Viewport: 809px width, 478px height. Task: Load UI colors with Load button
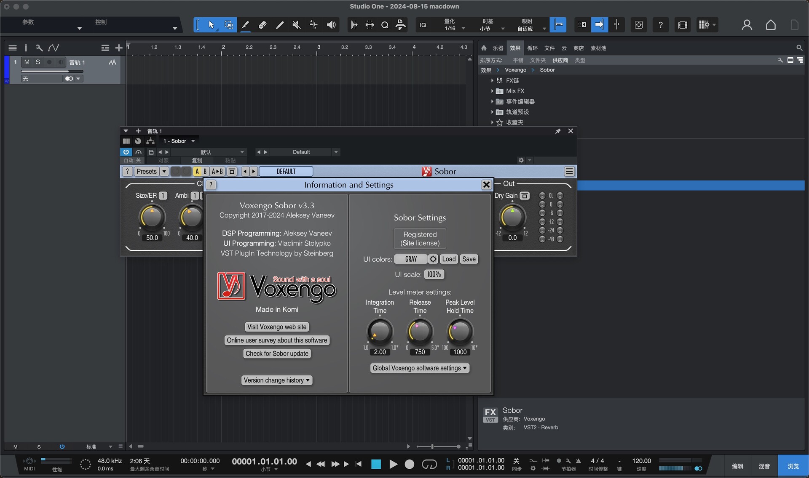[449, 259]
